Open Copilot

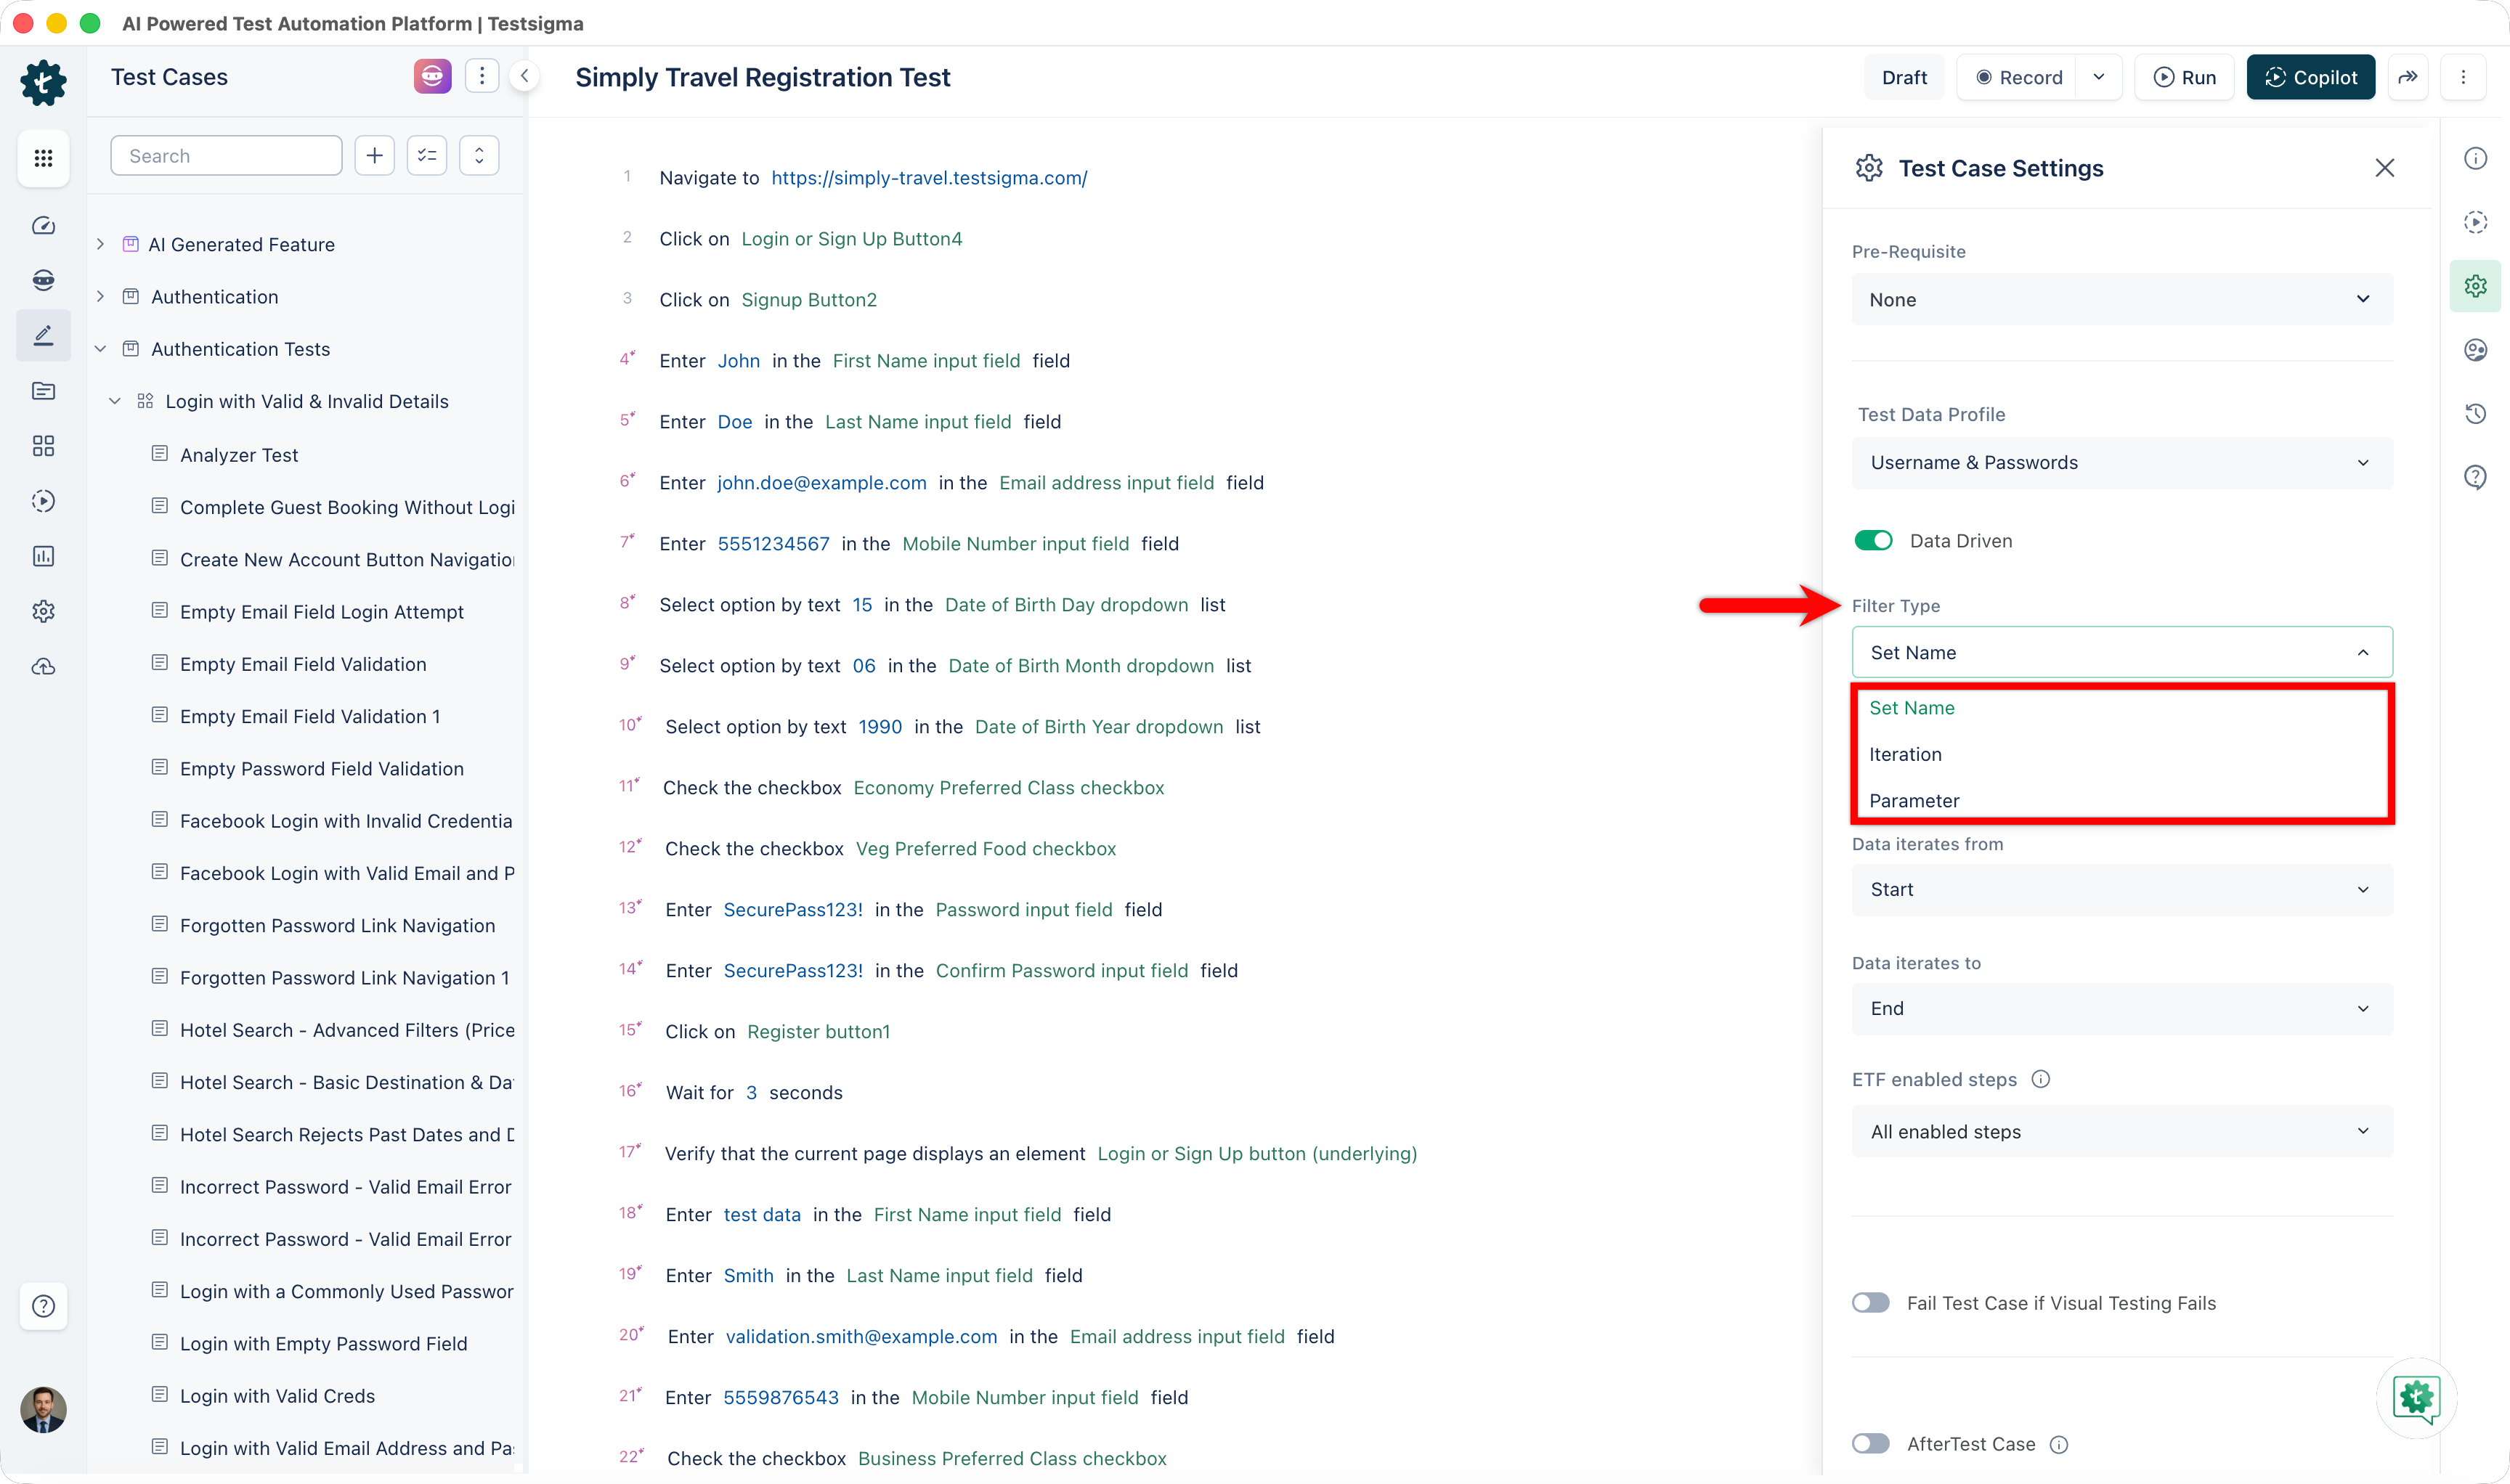(x=2310, y=77)
